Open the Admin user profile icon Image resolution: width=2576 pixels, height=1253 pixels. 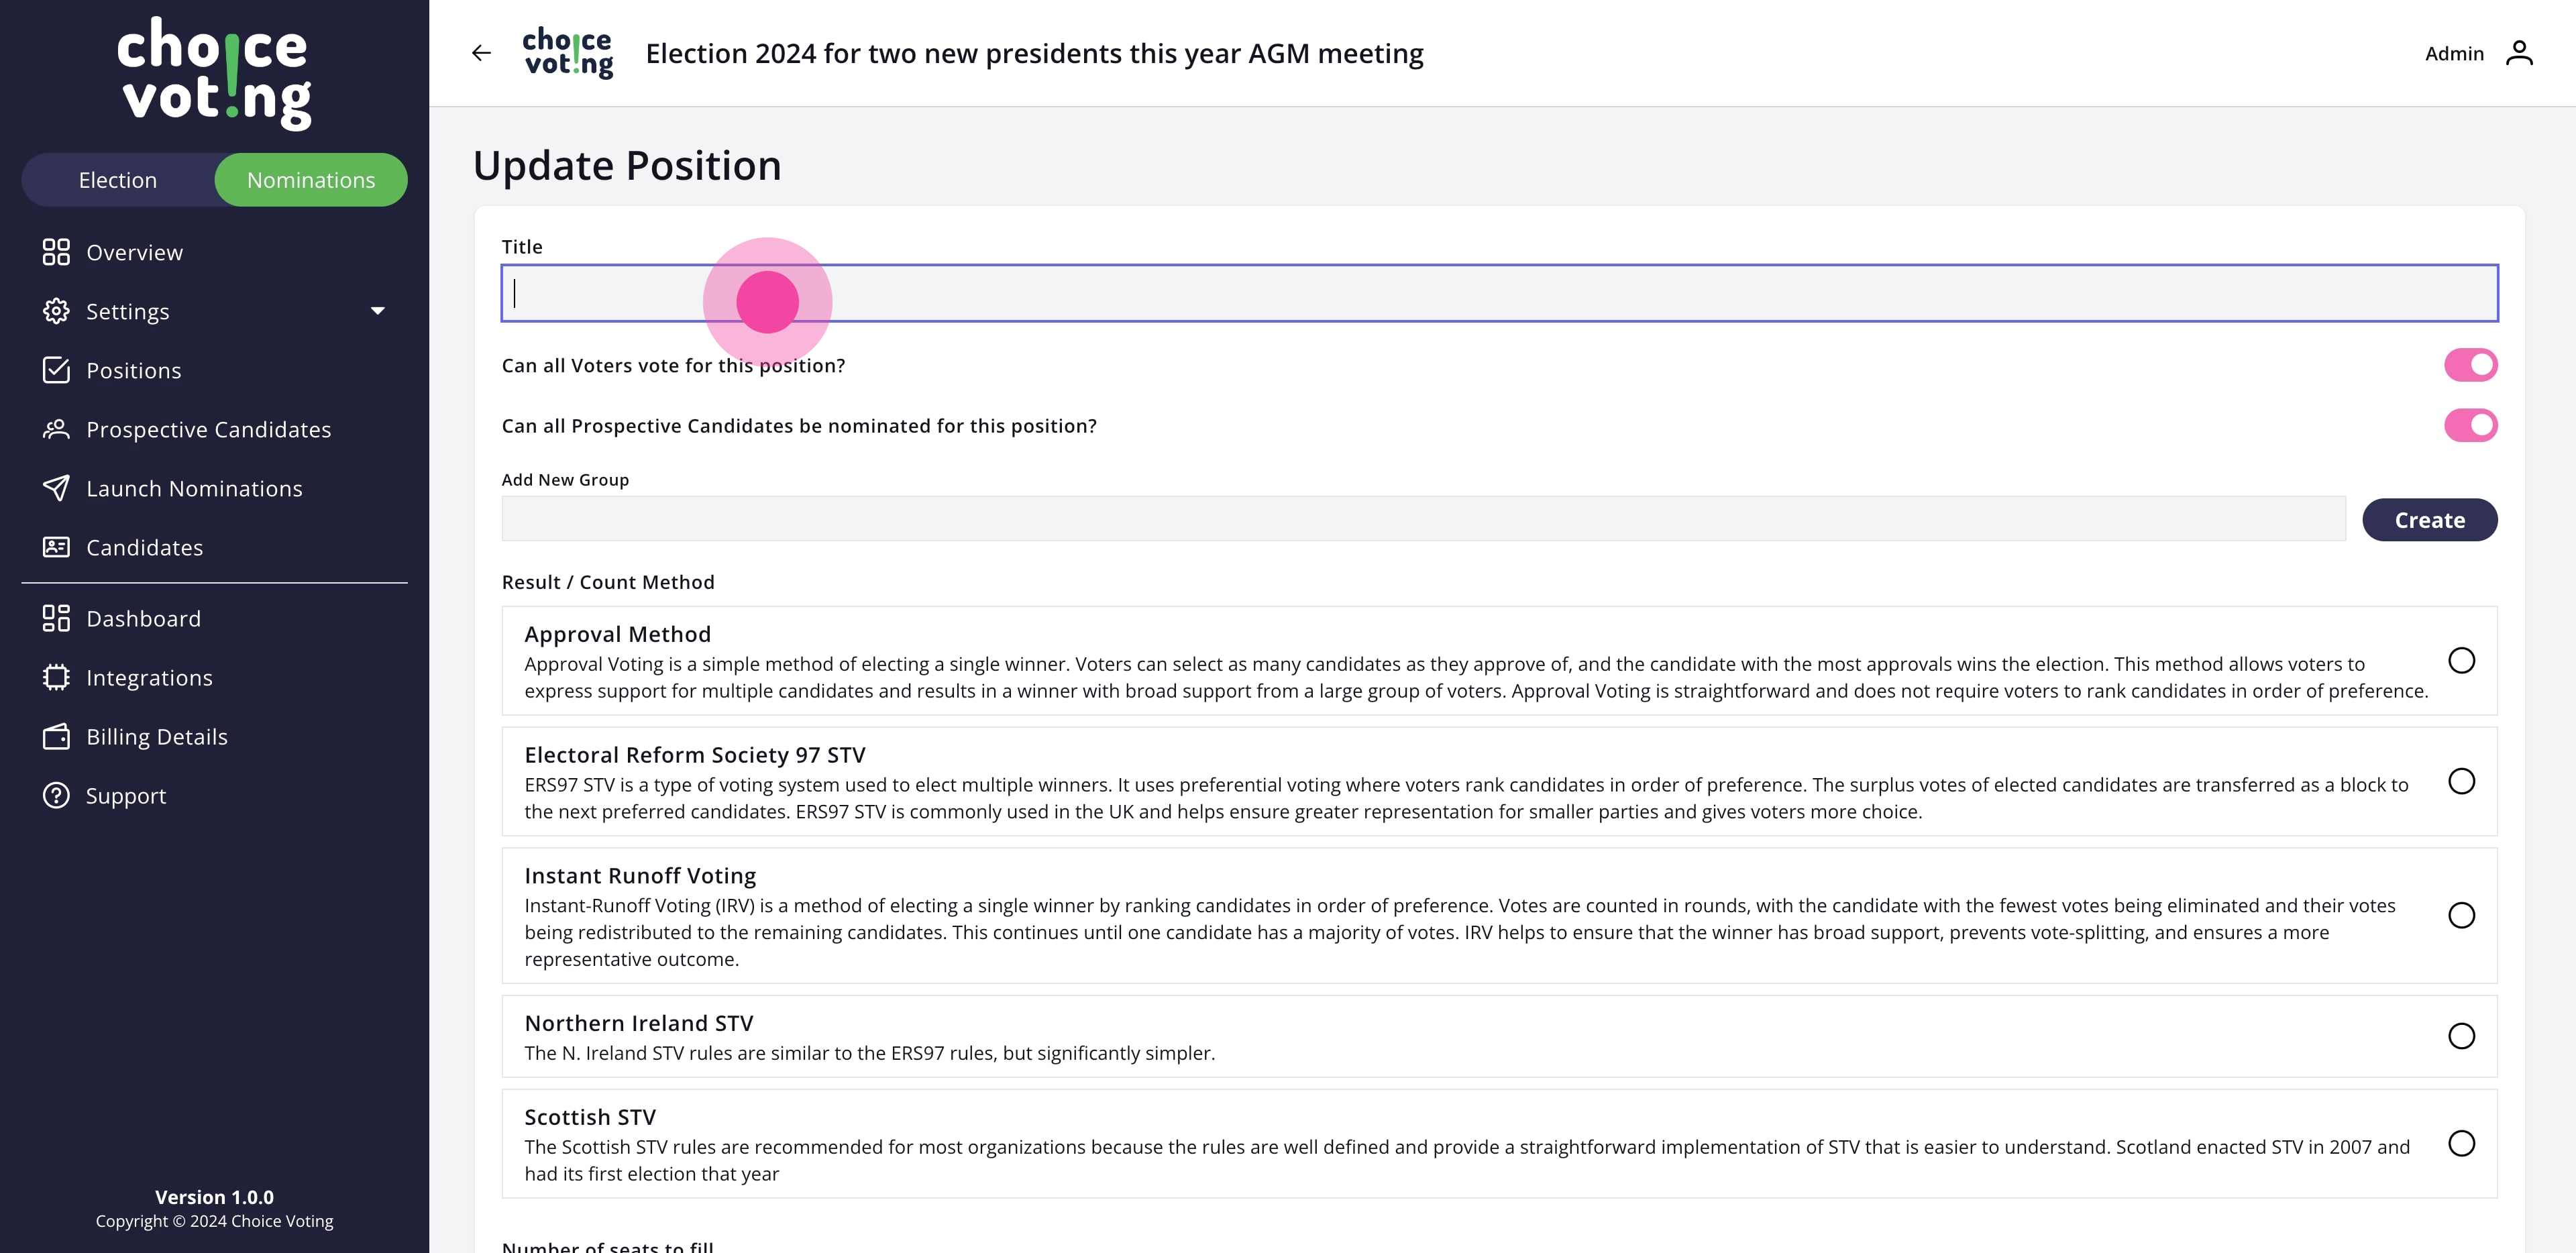tap(2519, 53)
